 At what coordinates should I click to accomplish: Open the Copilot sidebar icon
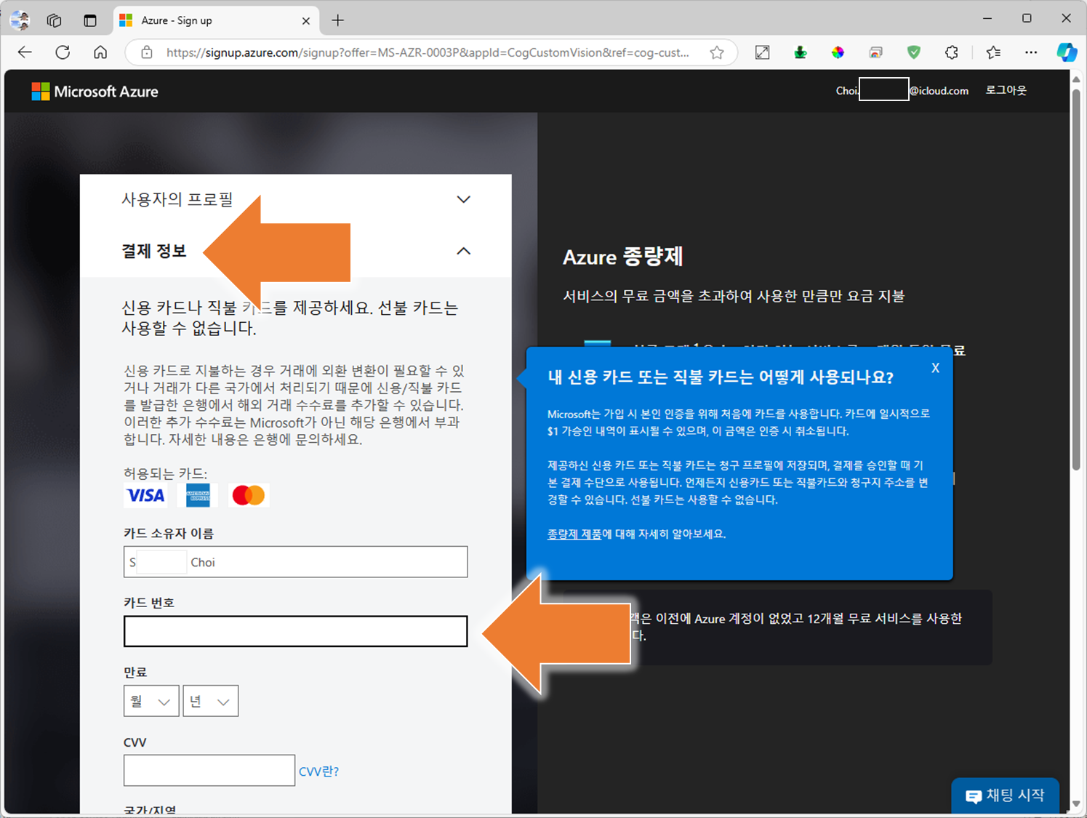(x=1067, y=52)
